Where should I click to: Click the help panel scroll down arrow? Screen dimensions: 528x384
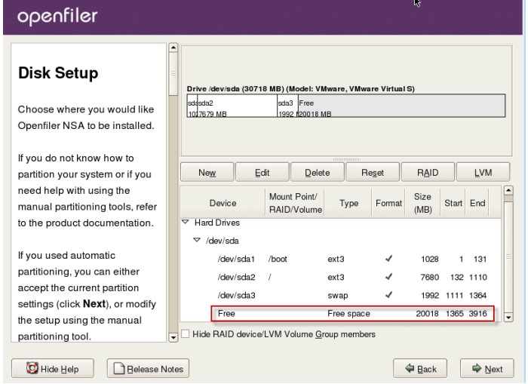(173, 337)
